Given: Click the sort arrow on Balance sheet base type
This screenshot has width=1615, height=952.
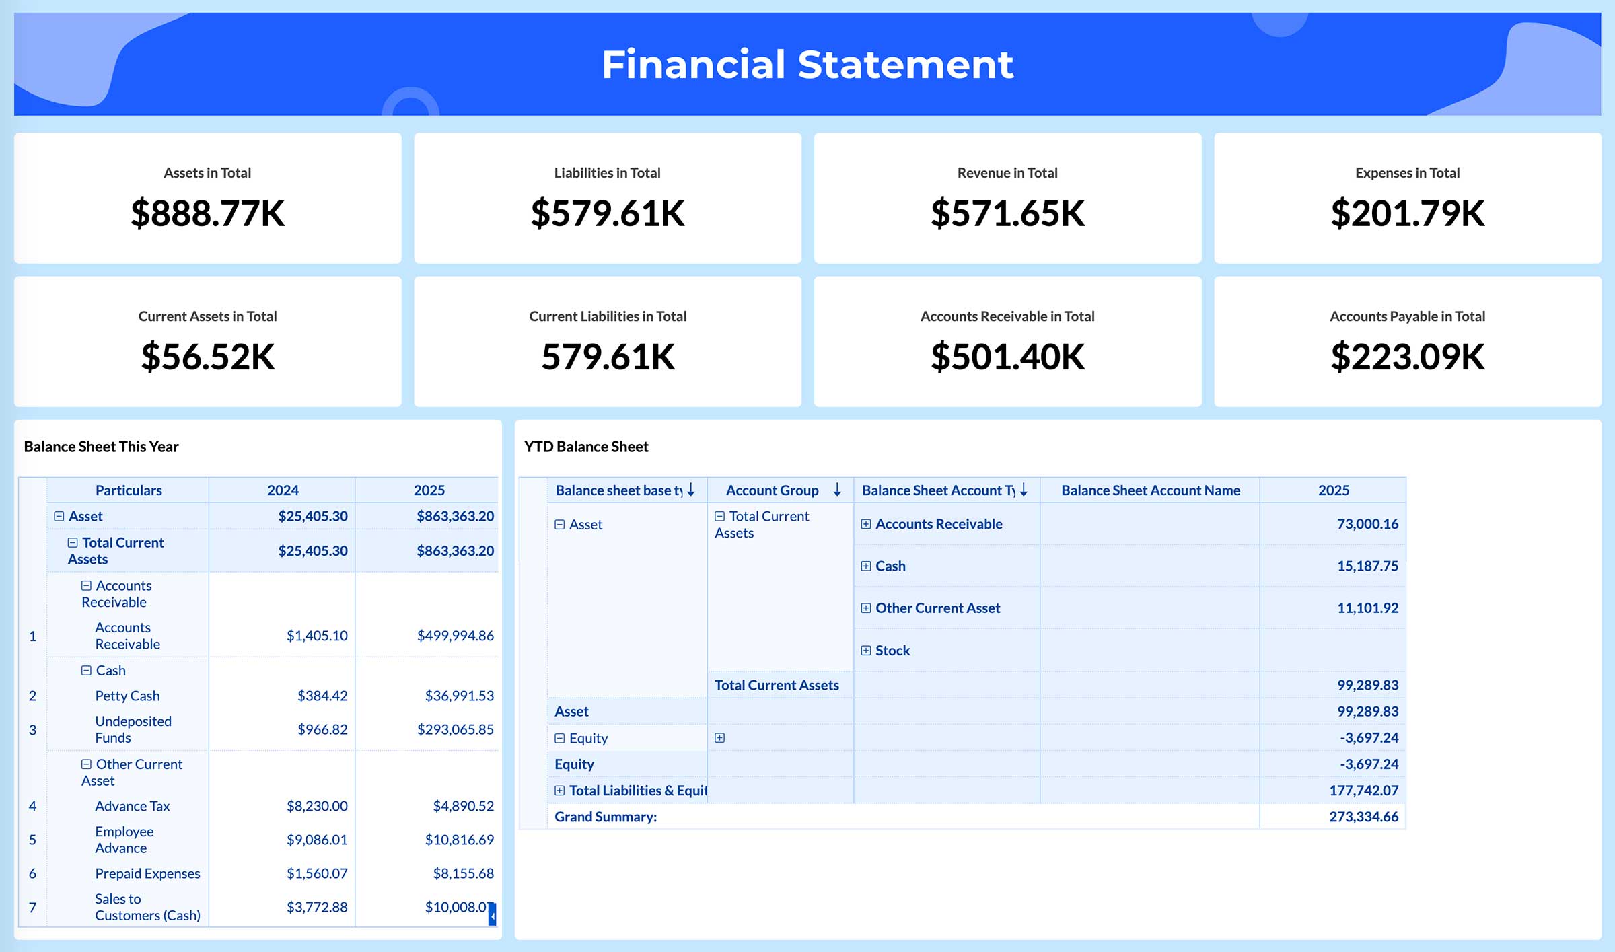Looking at the screenshot, I should click(x=692, y=490).
